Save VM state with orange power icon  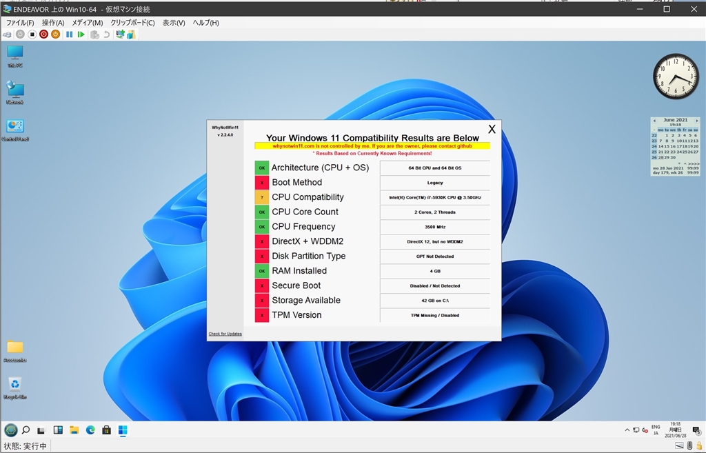coord(55,34)
